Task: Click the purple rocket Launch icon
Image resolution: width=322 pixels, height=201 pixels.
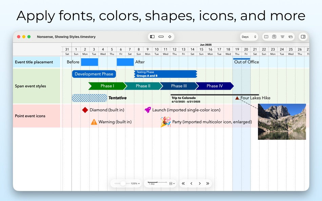Action: [x=148, y=110]
